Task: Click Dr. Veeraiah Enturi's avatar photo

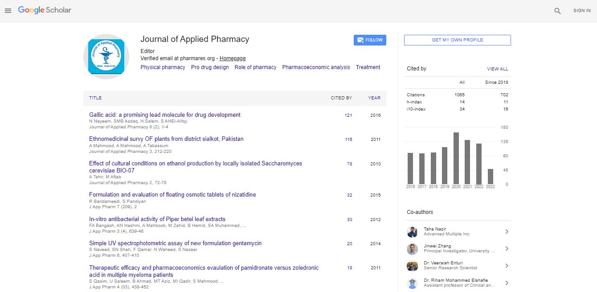Action: (412, 266)
